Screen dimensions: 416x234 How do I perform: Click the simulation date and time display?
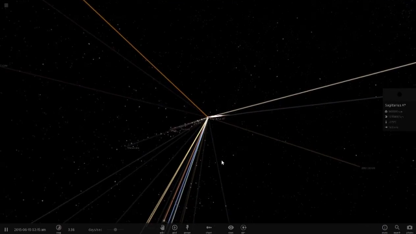coord(30,229)
